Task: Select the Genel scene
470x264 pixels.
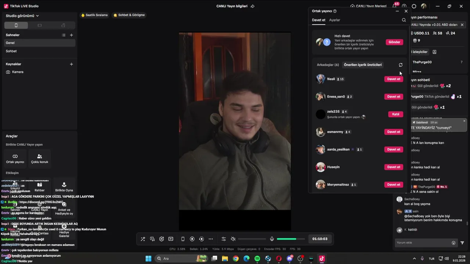Action: point(40,43)
